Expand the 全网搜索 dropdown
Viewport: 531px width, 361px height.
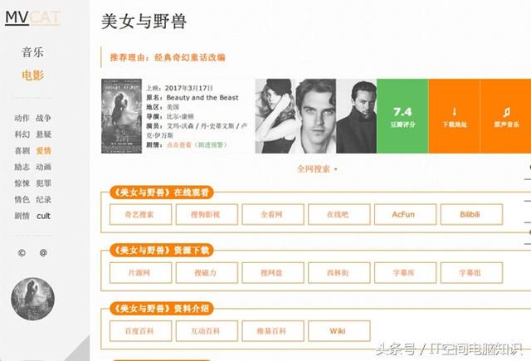tap(317, 168)
